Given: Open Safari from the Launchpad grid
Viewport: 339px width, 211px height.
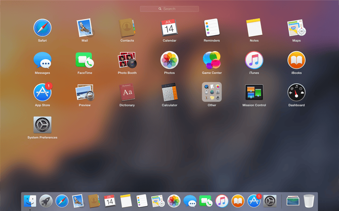Looking at the screenshot, I should click(x=42, y=28).
